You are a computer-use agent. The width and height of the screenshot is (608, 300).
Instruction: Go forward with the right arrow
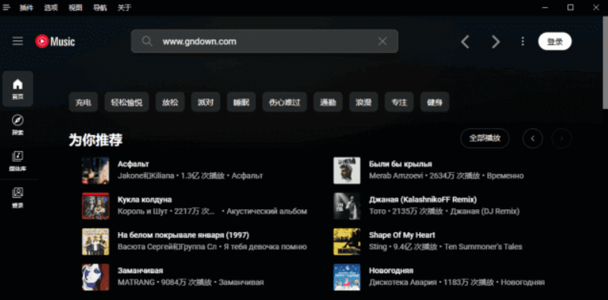496,41
